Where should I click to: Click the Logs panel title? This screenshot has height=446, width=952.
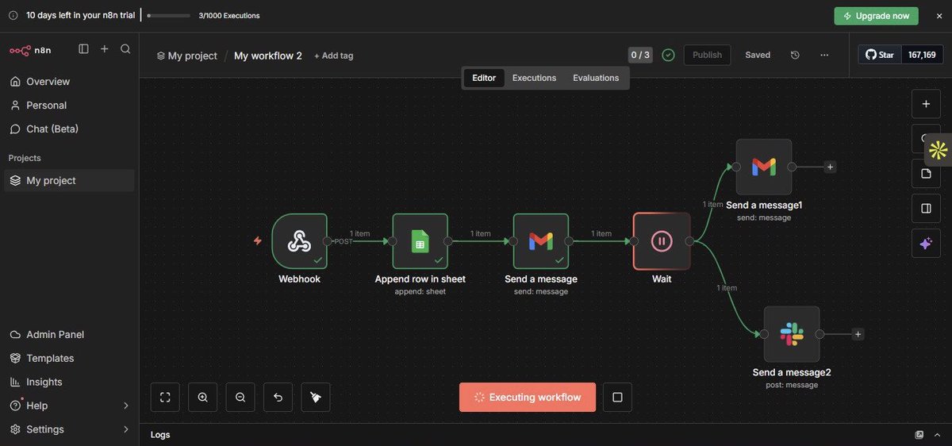click(x=160, y=435)
